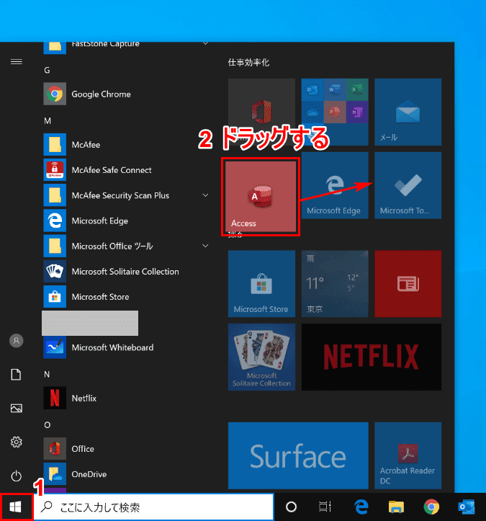Open the Microsoft Store tile

point(261,284)
